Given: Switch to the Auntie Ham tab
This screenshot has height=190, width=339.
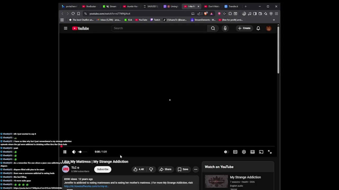Looking at the screenshot, I should [131, 6].
